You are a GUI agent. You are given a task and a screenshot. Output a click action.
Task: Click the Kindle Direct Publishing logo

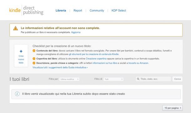[26, 10]
